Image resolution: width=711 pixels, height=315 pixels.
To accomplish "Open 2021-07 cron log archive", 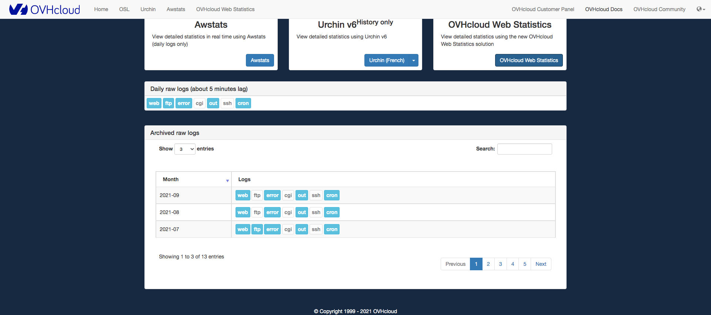I will (332, 229).
